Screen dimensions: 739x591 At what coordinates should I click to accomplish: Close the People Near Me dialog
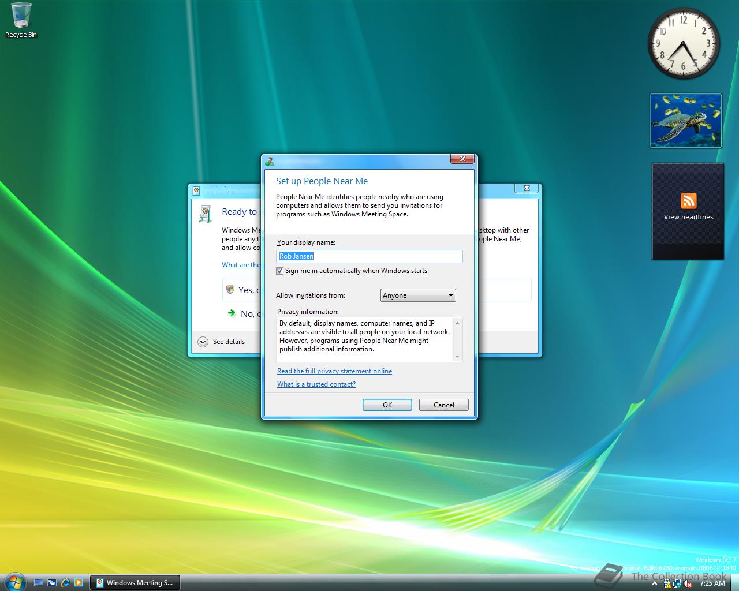[x=462, y=159]
